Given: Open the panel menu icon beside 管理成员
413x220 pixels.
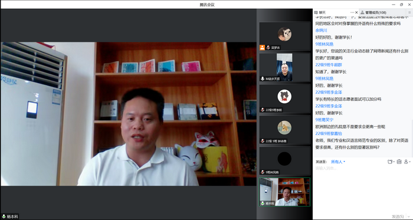Looking at the screenshot, I should (409, 12).
